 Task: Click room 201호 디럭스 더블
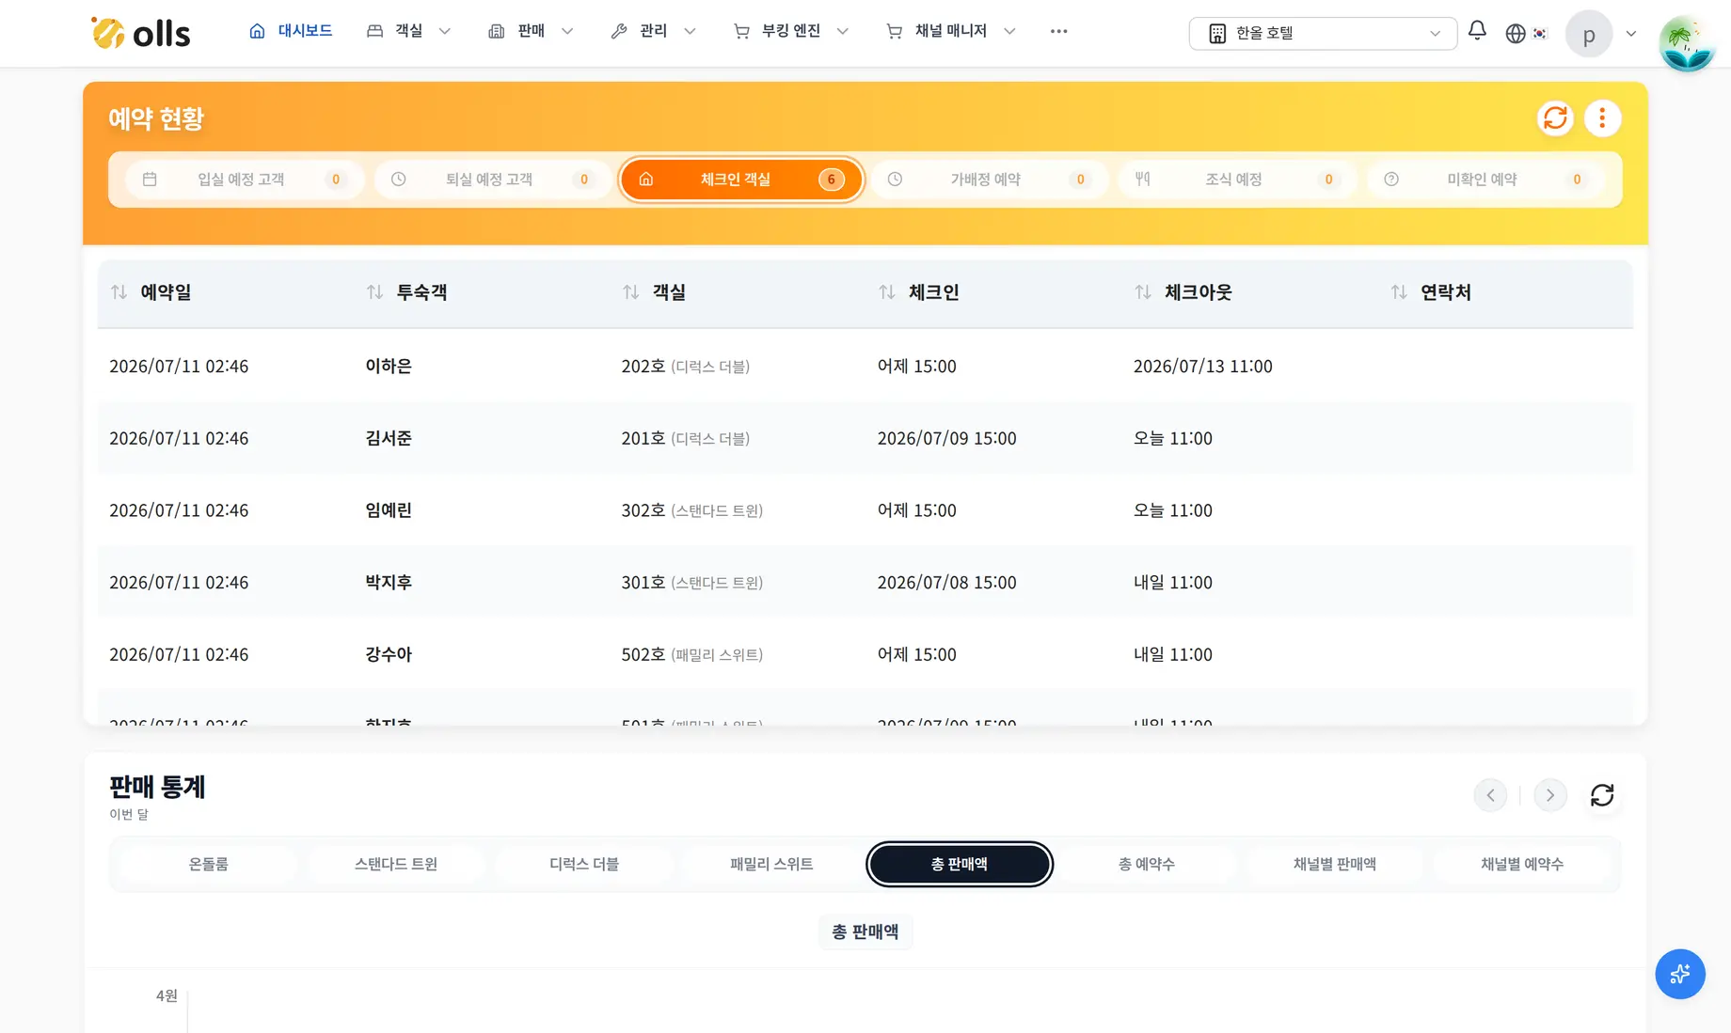pyautogui.click(x=685, y=438)
